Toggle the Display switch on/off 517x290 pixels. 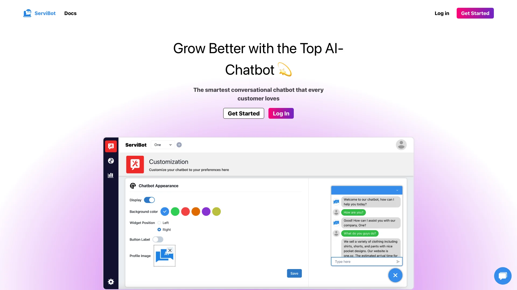pyautogui.click(x=149, y=200)
